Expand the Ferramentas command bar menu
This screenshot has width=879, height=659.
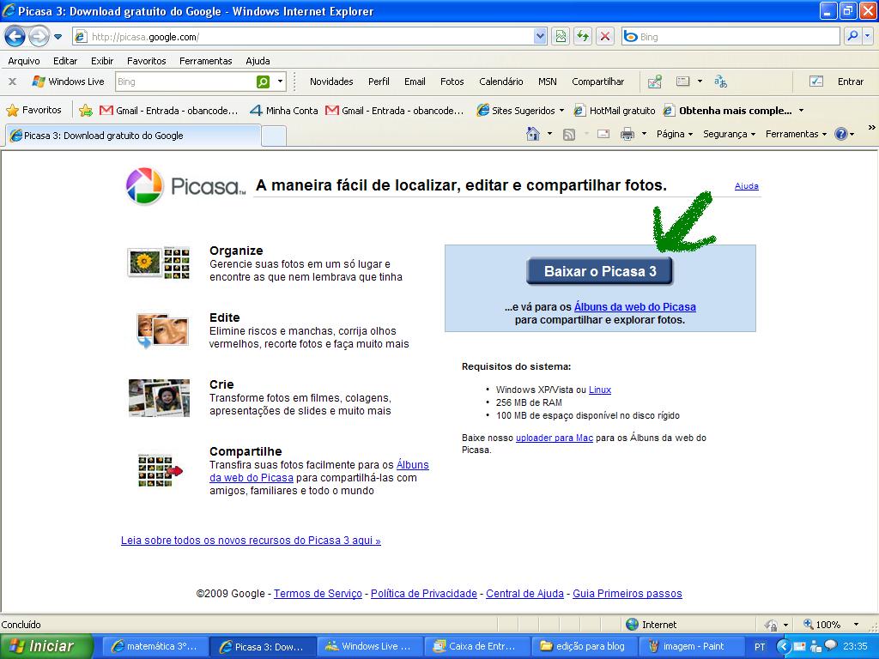796,135
